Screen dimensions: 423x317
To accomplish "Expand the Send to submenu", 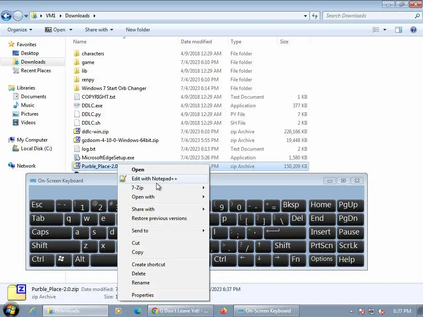I will [164, 230].
